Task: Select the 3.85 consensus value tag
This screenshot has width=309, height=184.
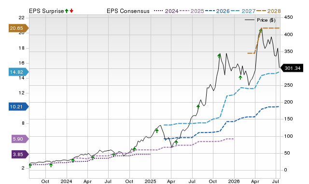Action: pos(20,154)
